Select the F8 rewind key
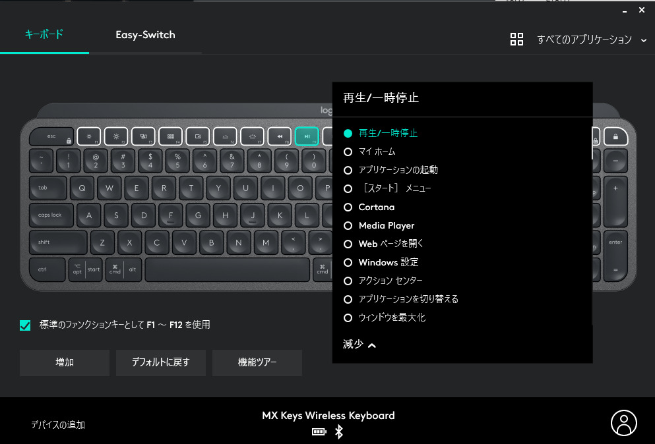The image size is (655, 444). pyautogui.click(x=280, y=136)
